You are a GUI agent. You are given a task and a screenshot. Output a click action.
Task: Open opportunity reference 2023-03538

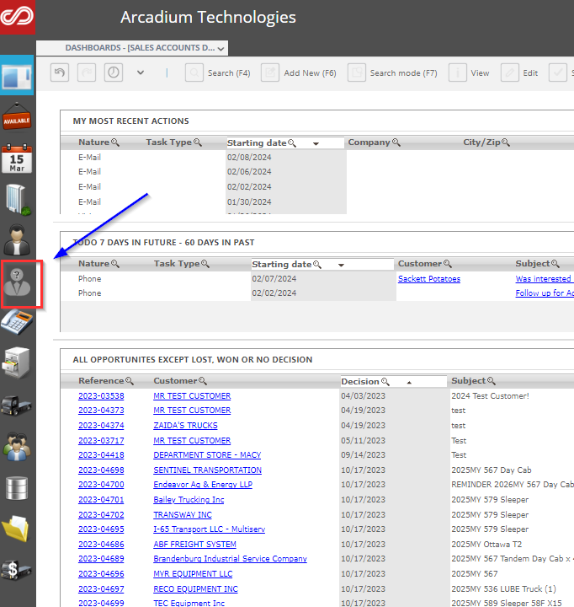101,396
